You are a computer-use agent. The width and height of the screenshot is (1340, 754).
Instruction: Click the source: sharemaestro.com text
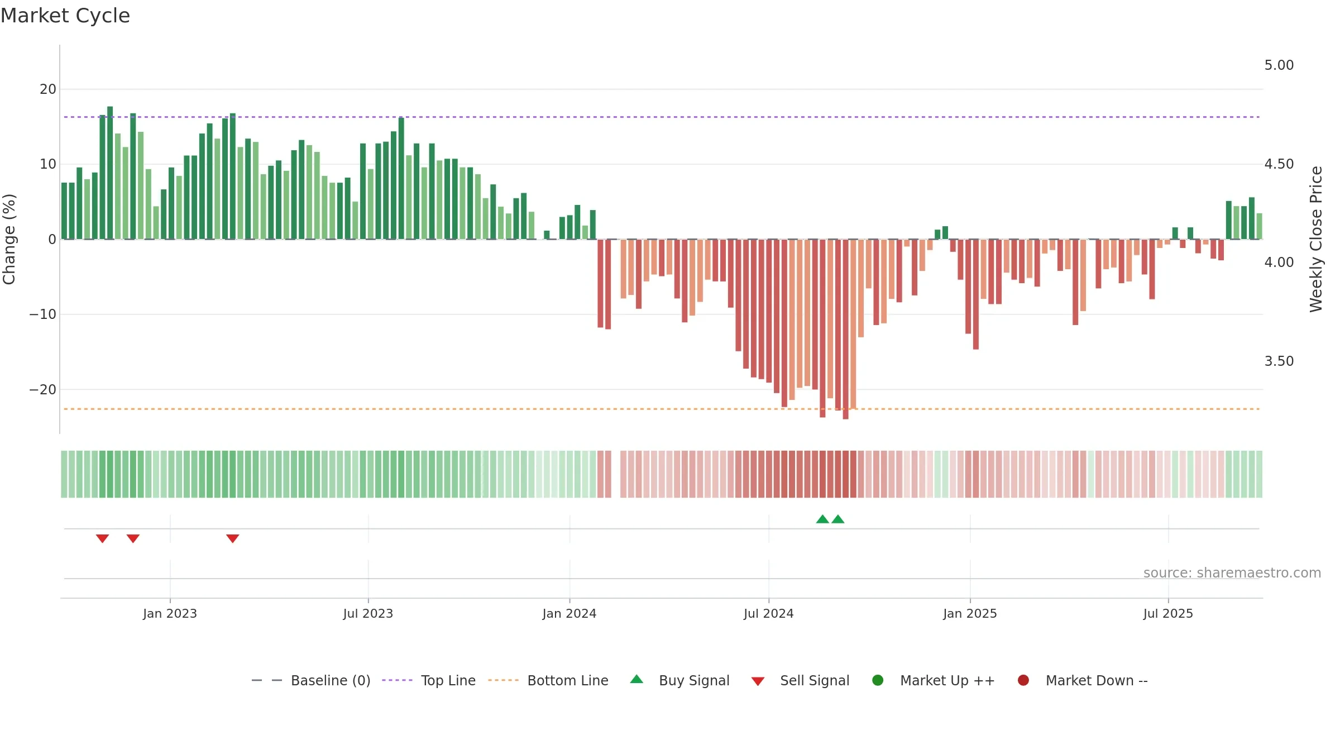[1232, 573]
